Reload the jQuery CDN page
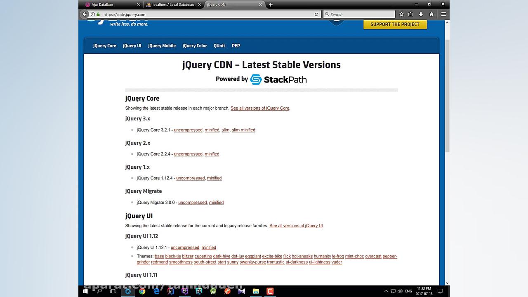This screenshot has width=528, height=297. (316, 14)
